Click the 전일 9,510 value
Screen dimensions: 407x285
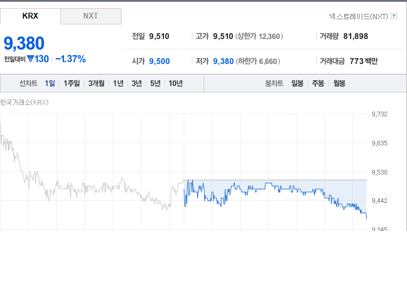click(x=159, y=36)
